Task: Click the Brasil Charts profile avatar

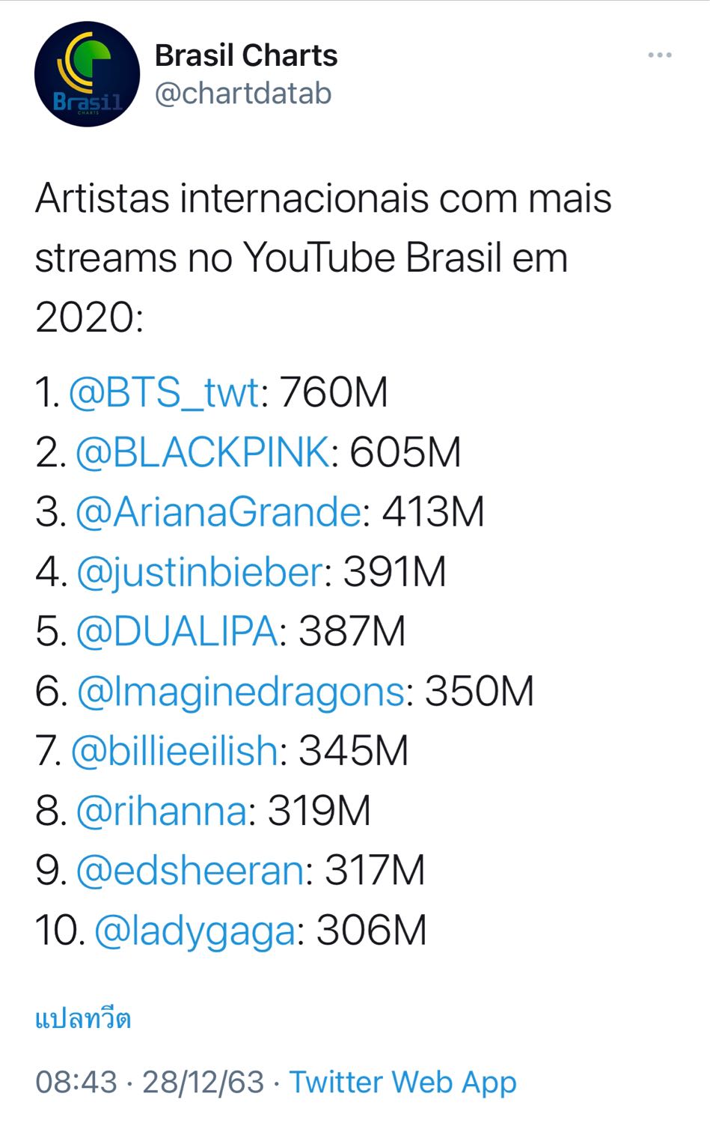Action: pos(87,74)
